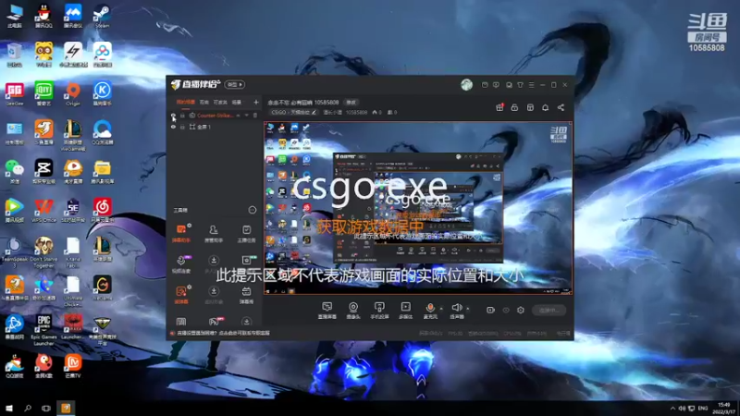The width and height of the screenshot is (740, 416).
Task: Toggle preview eye icon beside settings
Action: click(506, 310)
